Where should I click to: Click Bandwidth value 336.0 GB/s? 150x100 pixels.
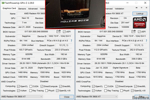click(137, 59)
